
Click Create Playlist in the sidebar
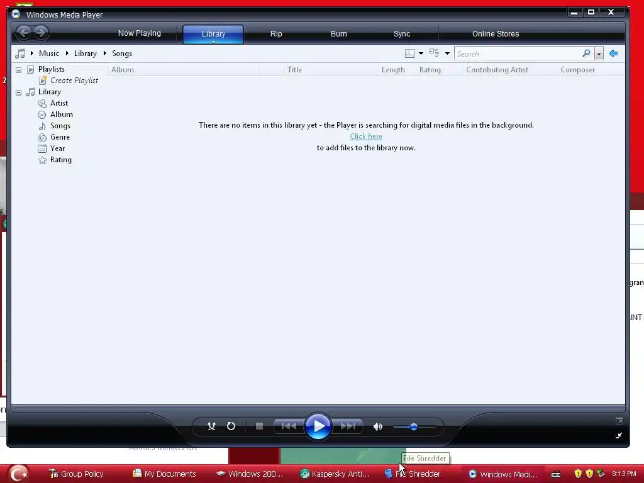74,80
